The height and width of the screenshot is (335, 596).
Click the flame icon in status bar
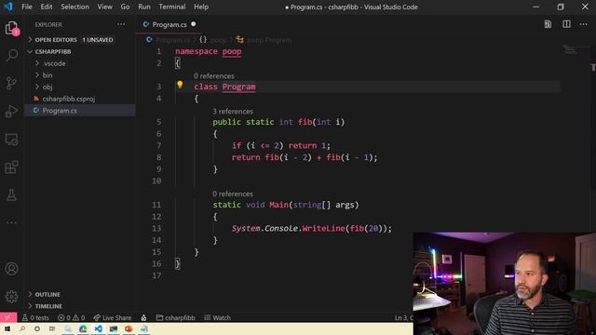(x=143, y=317)
